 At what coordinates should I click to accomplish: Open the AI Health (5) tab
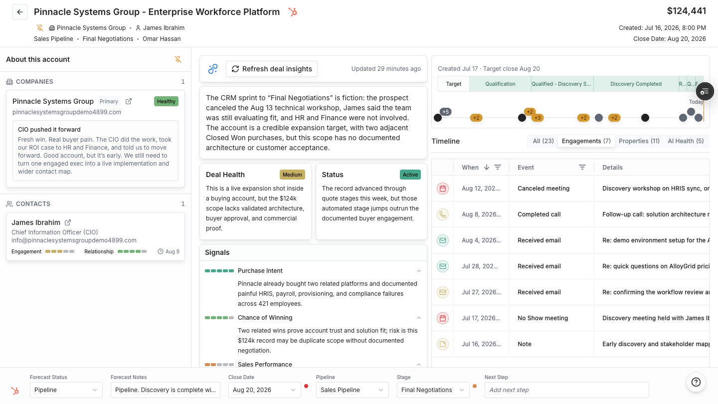tap(686, 141)
